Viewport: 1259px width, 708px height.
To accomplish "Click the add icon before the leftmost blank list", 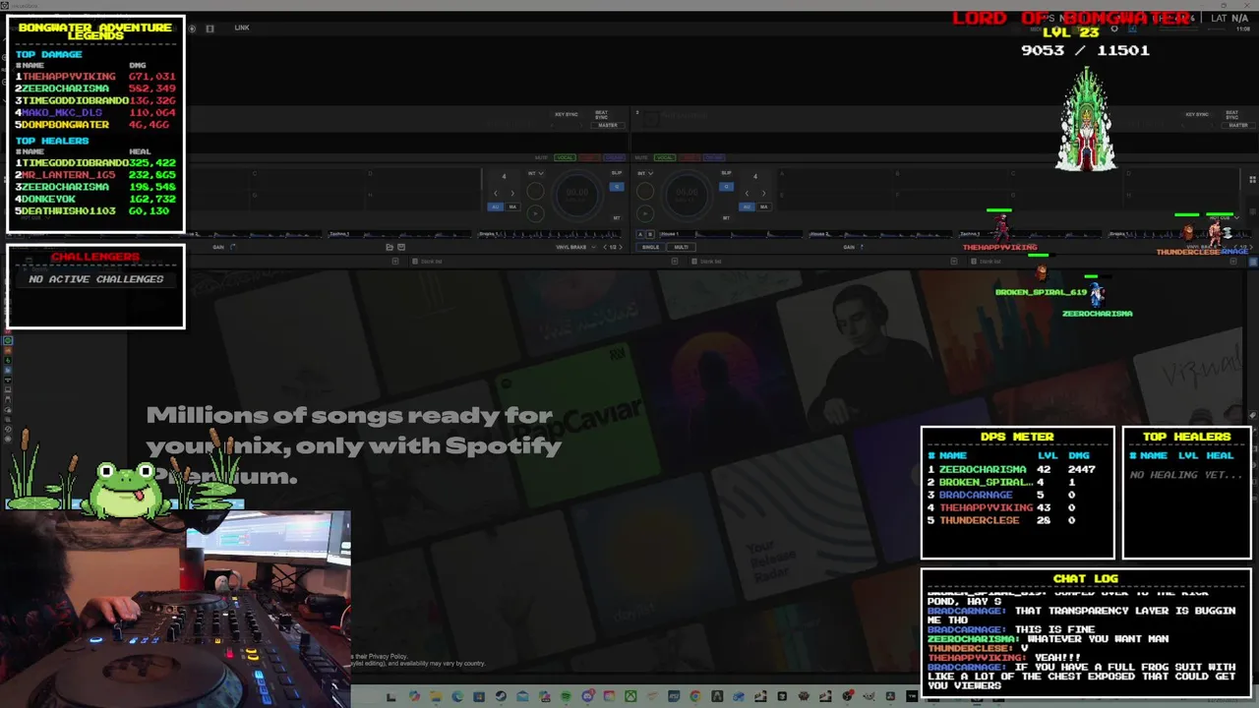I will click(395, 262).
